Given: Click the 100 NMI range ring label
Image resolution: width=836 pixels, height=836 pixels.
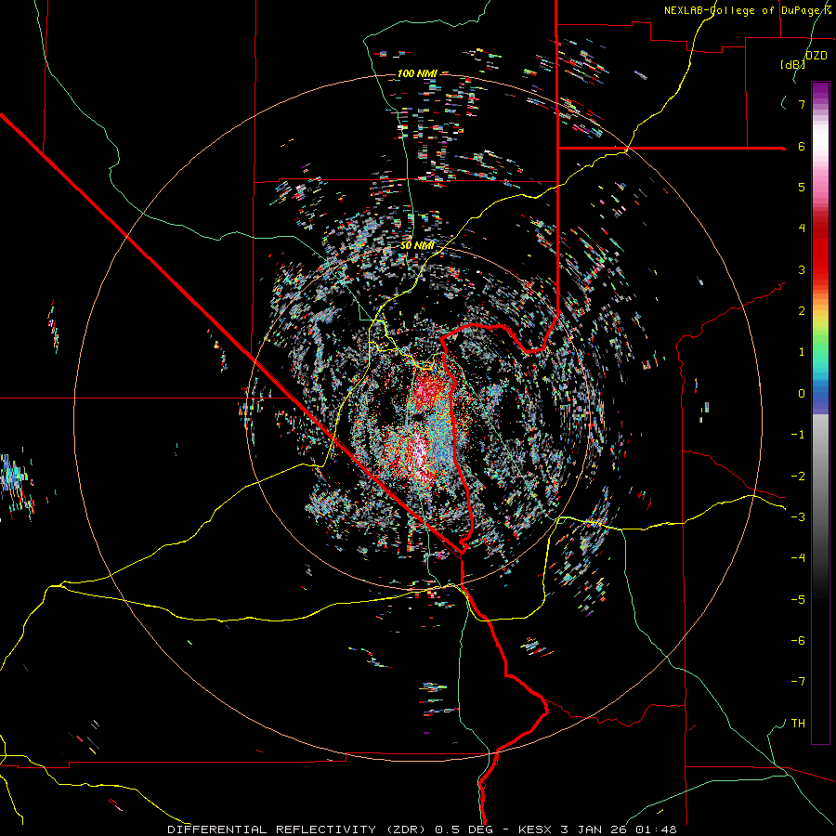Looking at the screenshot, I should click(x=417, y=73).
